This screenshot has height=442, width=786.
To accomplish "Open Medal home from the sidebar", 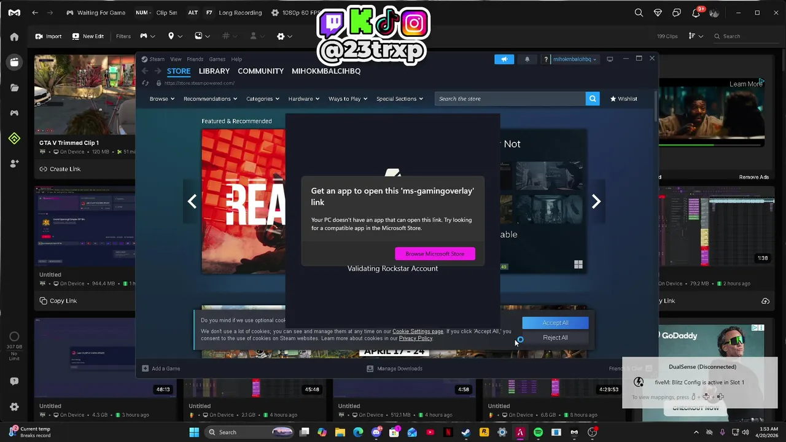I will point(14,37).
